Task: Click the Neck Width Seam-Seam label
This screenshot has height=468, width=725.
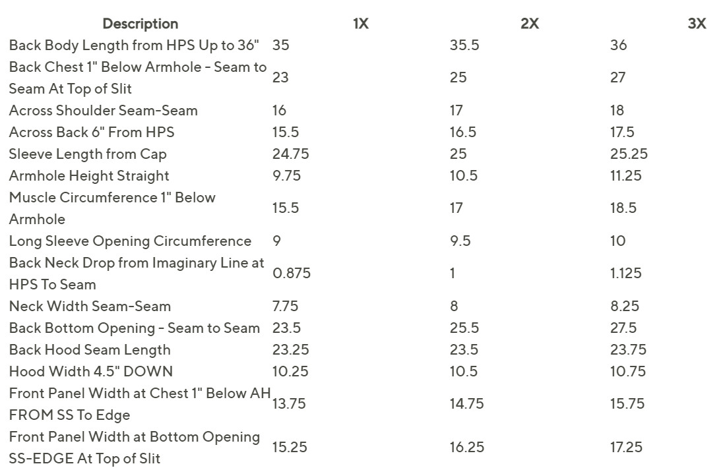Action: tap(90, 307)
